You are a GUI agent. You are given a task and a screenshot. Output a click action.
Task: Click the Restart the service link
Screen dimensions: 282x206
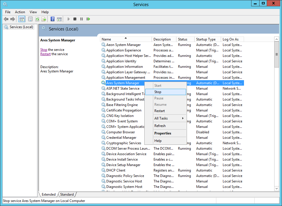(x=45, y=54)
